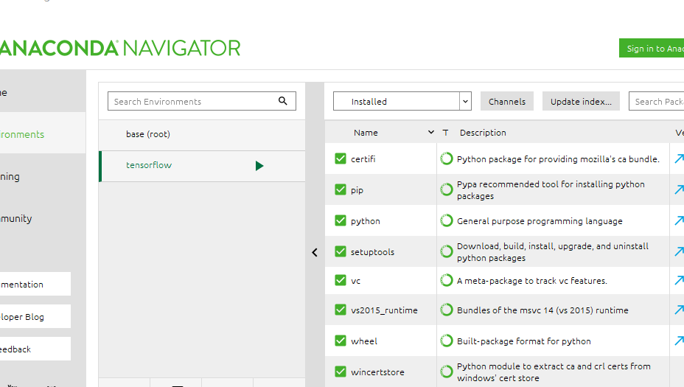Run the tensorflow environment play arrow

pos(259,166)
